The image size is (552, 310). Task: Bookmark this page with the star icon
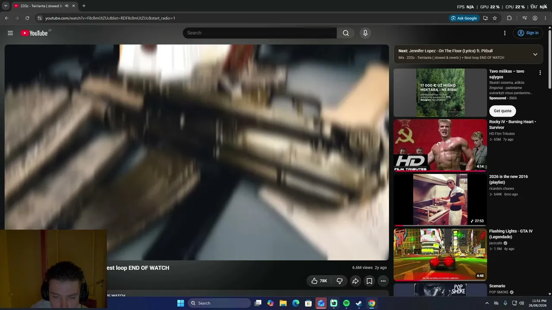pyautogui.click(x=495, y=18)
